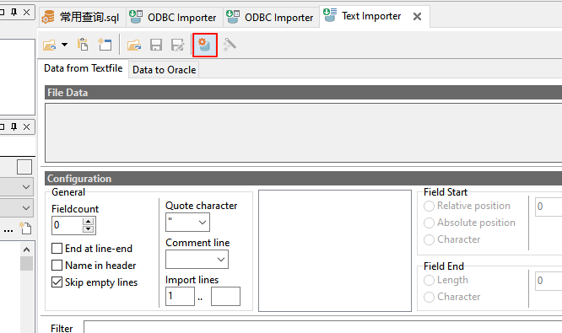
Task: Select Field End Character radio button
Action: coord(429,298)
